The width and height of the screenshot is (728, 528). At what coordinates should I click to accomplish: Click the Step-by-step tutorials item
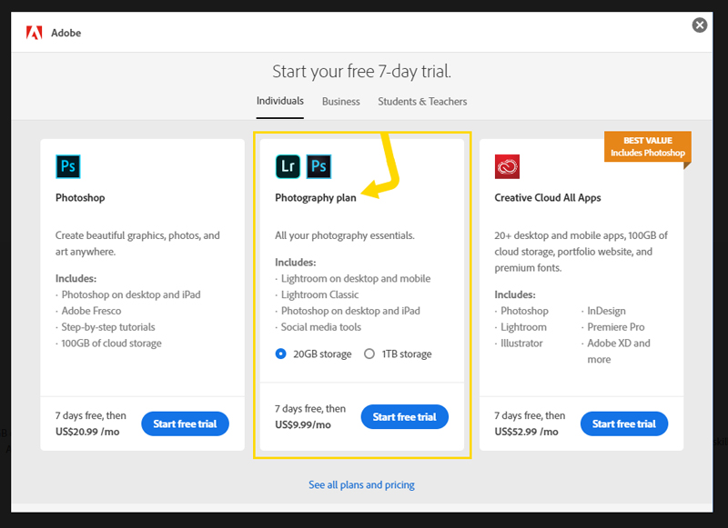click(108, 327)
